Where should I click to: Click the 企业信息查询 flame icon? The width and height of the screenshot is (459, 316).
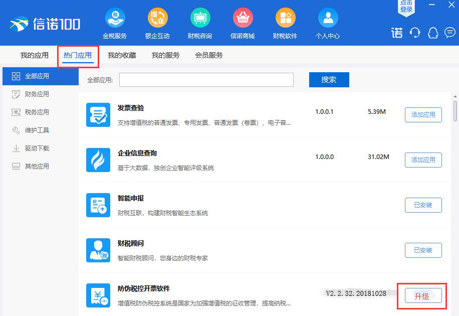[x=98, y=160]
